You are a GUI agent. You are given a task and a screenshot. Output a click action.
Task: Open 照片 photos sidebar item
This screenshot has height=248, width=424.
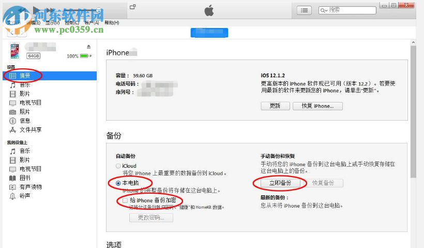[24, 111]
